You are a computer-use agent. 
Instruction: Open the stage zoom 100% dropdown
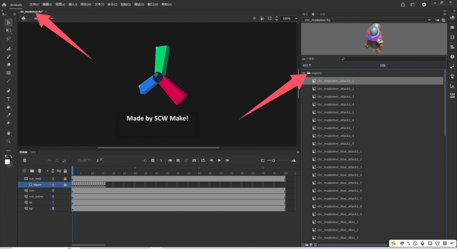click(296, 18)
